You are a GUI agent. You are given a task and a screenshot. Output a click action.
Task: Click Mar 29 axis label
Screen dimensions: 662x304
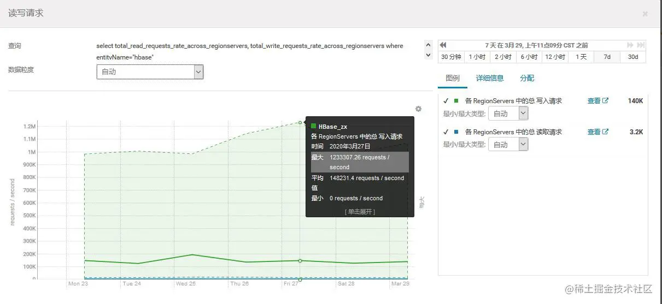click(400, 284)
